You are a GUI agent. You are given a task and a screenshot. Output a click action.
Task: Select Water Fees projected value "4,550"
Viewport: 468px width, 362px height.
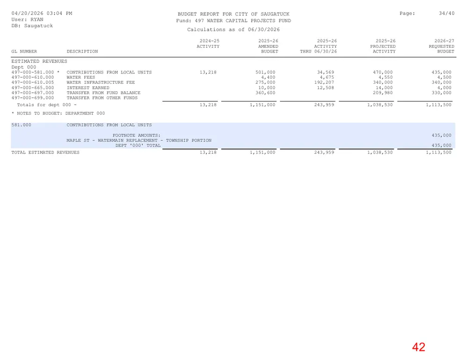(x=386, y=77)
